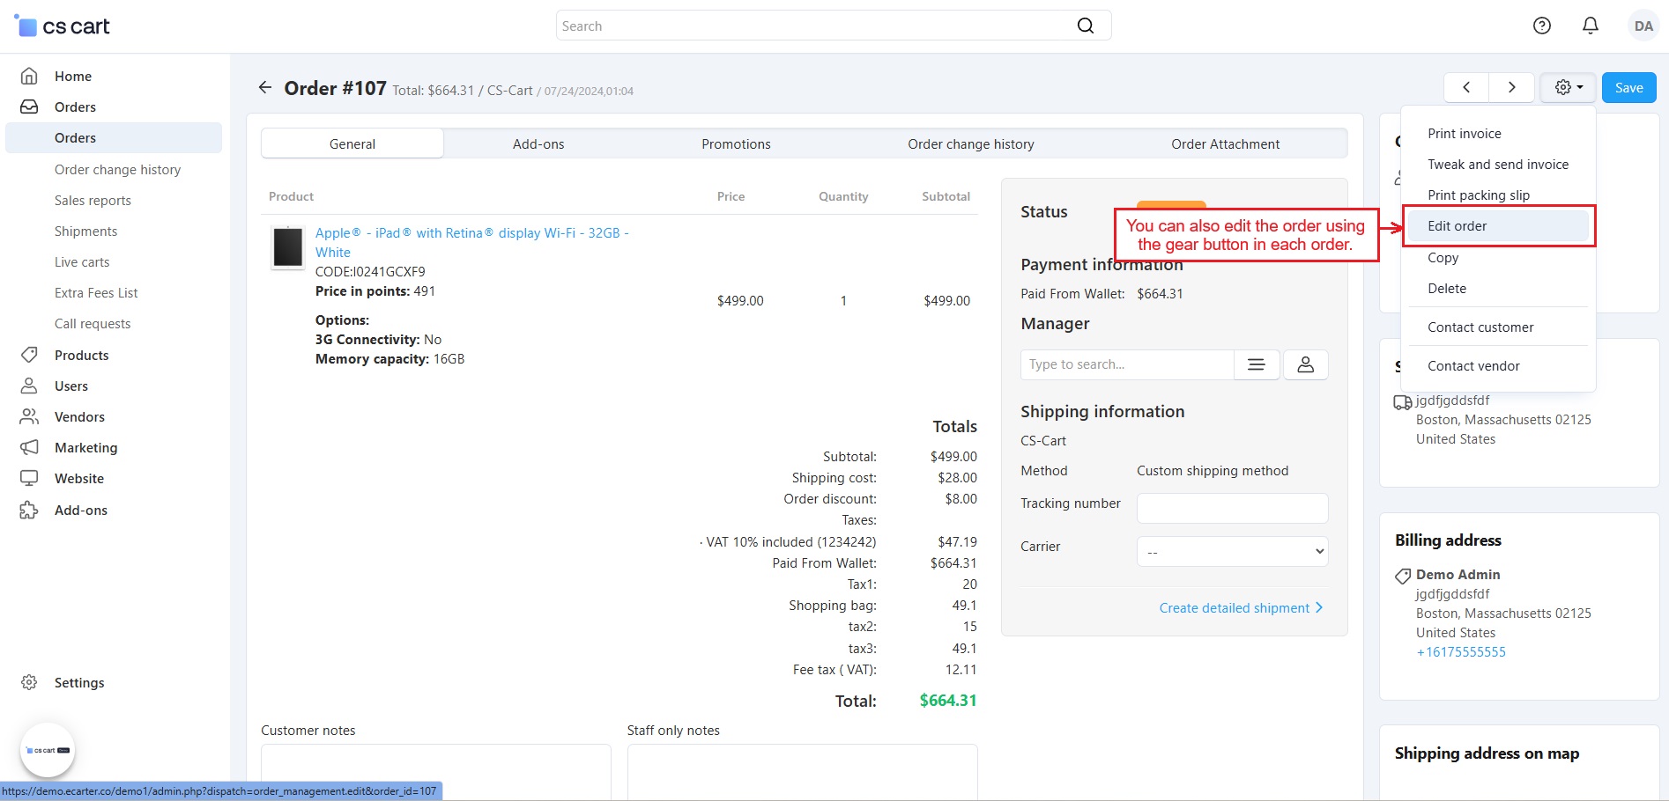Click the iPad product thumbnail image
Image resolution: width=1669 pixels, height=801 pixels.
[288, 247]
